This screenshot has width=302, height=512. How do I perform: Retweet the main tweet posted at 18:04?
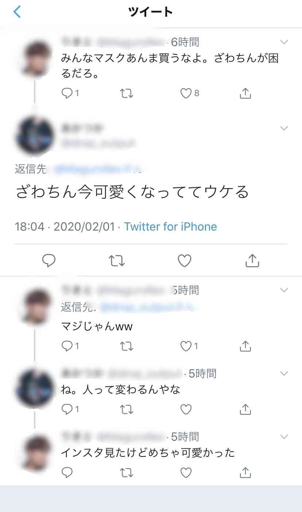(117, 261)
